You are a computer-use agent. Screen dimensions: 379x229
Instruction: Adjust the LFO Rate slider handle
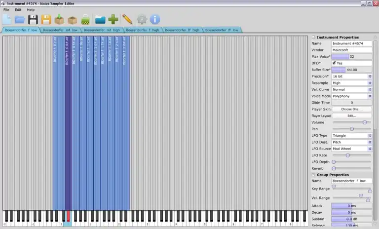pos(348,155)
